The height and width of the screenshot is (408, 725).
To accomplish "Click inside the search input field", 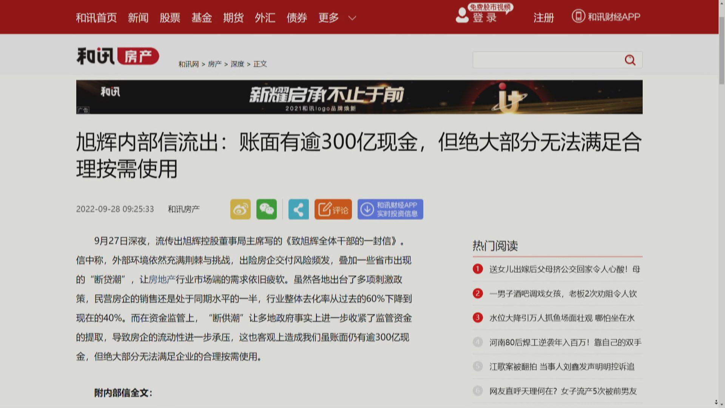I will coord(544,60).
